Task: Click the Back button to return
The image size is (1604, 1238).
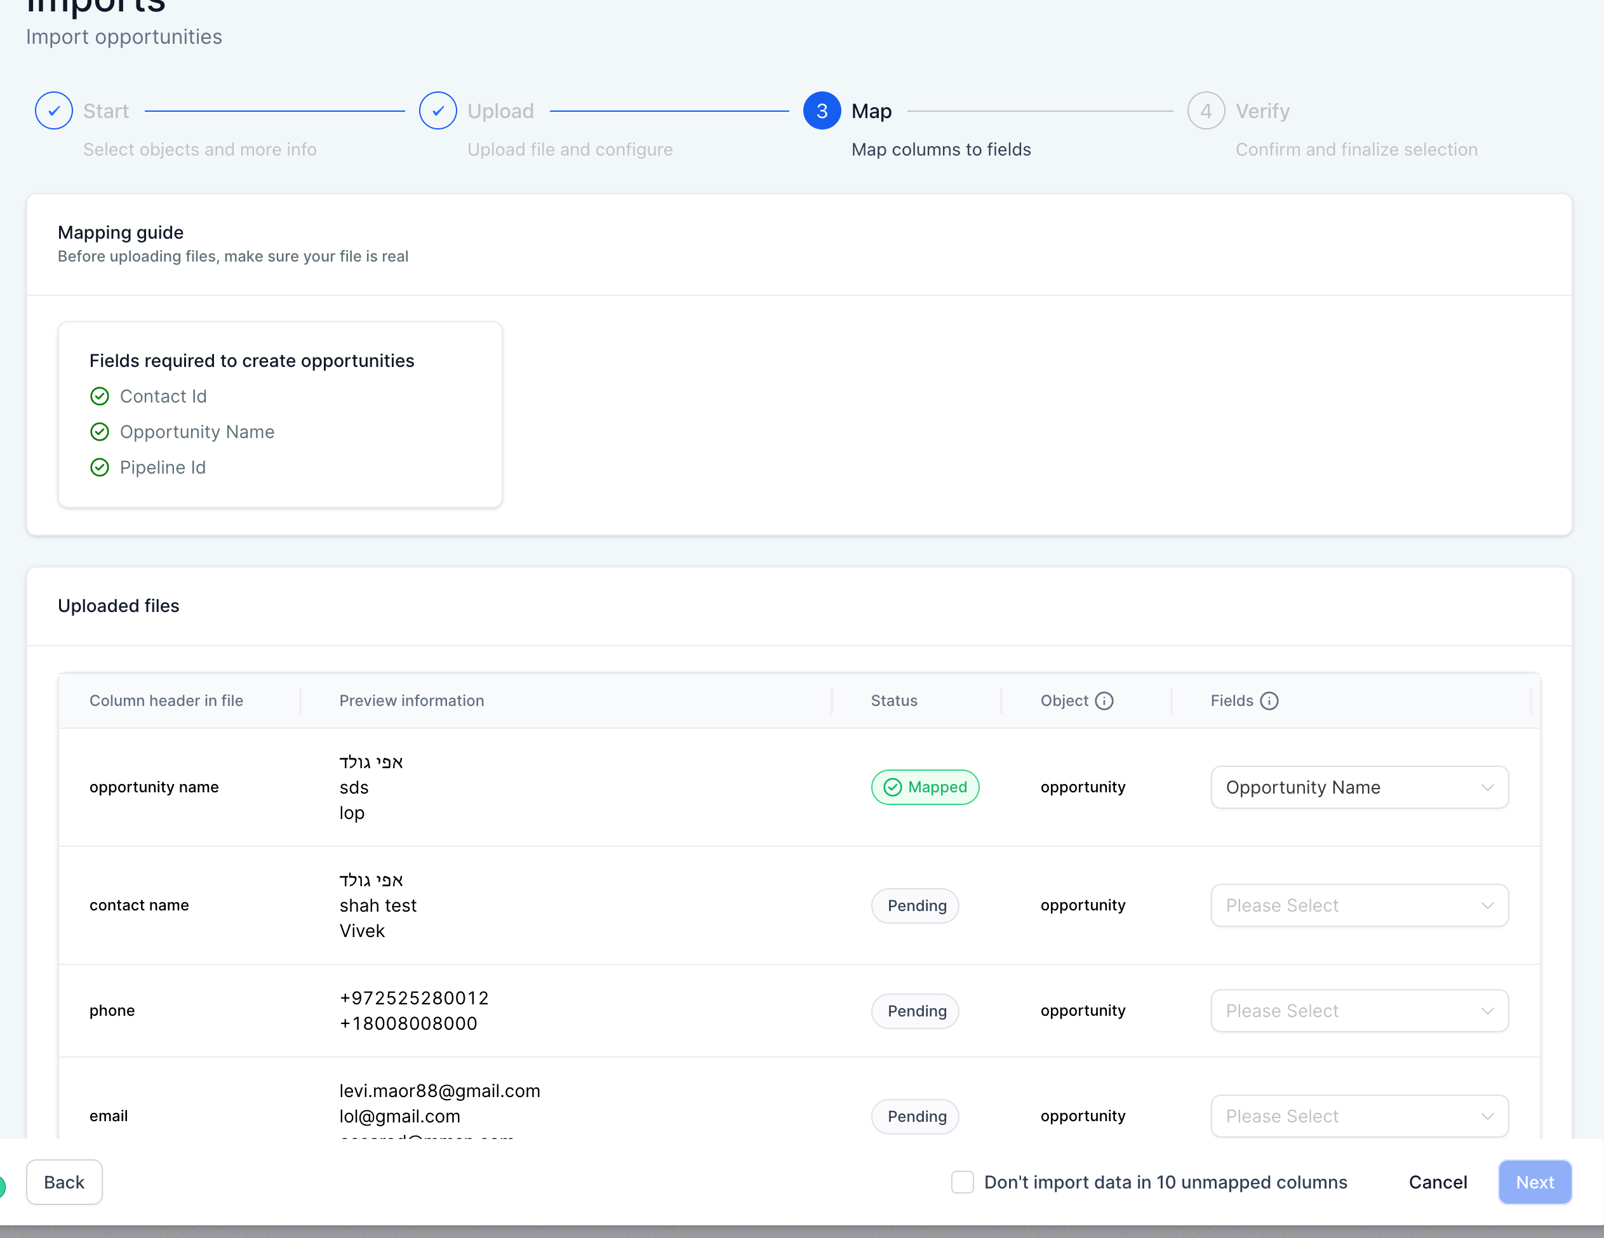Action: [x=63, y=1182]
